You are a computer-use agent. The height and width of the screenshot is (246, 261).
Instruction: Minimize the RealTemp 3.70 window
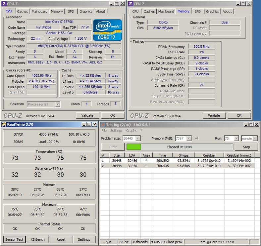point(83,124)
